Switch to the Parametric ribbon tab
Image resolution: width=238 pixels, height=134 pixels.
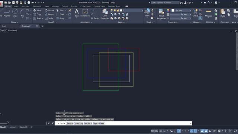(x=37, y=6)
